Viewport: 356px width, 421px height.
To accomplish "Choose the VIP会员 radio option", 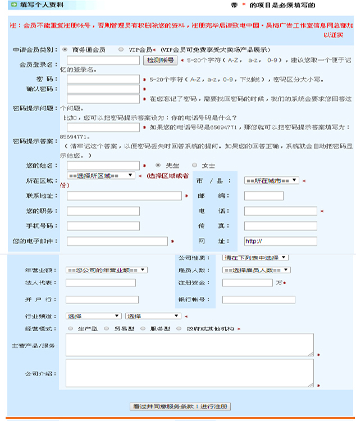I will coord(121,49).
